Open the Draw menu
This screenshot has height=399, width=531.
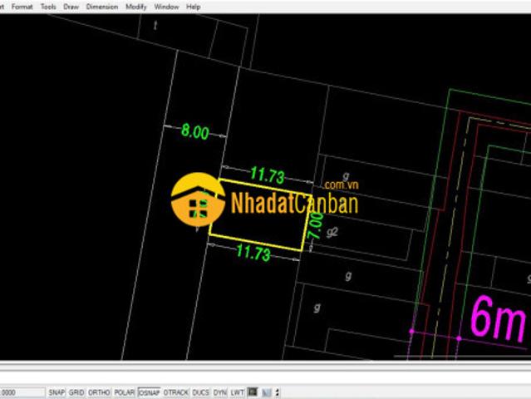coord(71,7)
